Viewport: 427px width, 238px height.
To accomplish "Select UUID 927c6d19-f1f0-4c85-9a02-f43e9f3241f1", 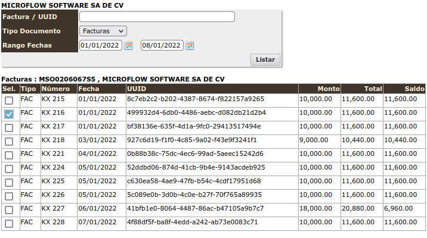I will click(192, 140).
